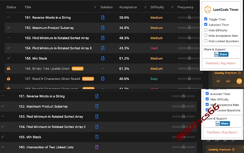Sort by Title using its sort arrows
Image resolution: width=244 pixels, height=153 pixels.
pyautogui.click(x=95, y=7)
